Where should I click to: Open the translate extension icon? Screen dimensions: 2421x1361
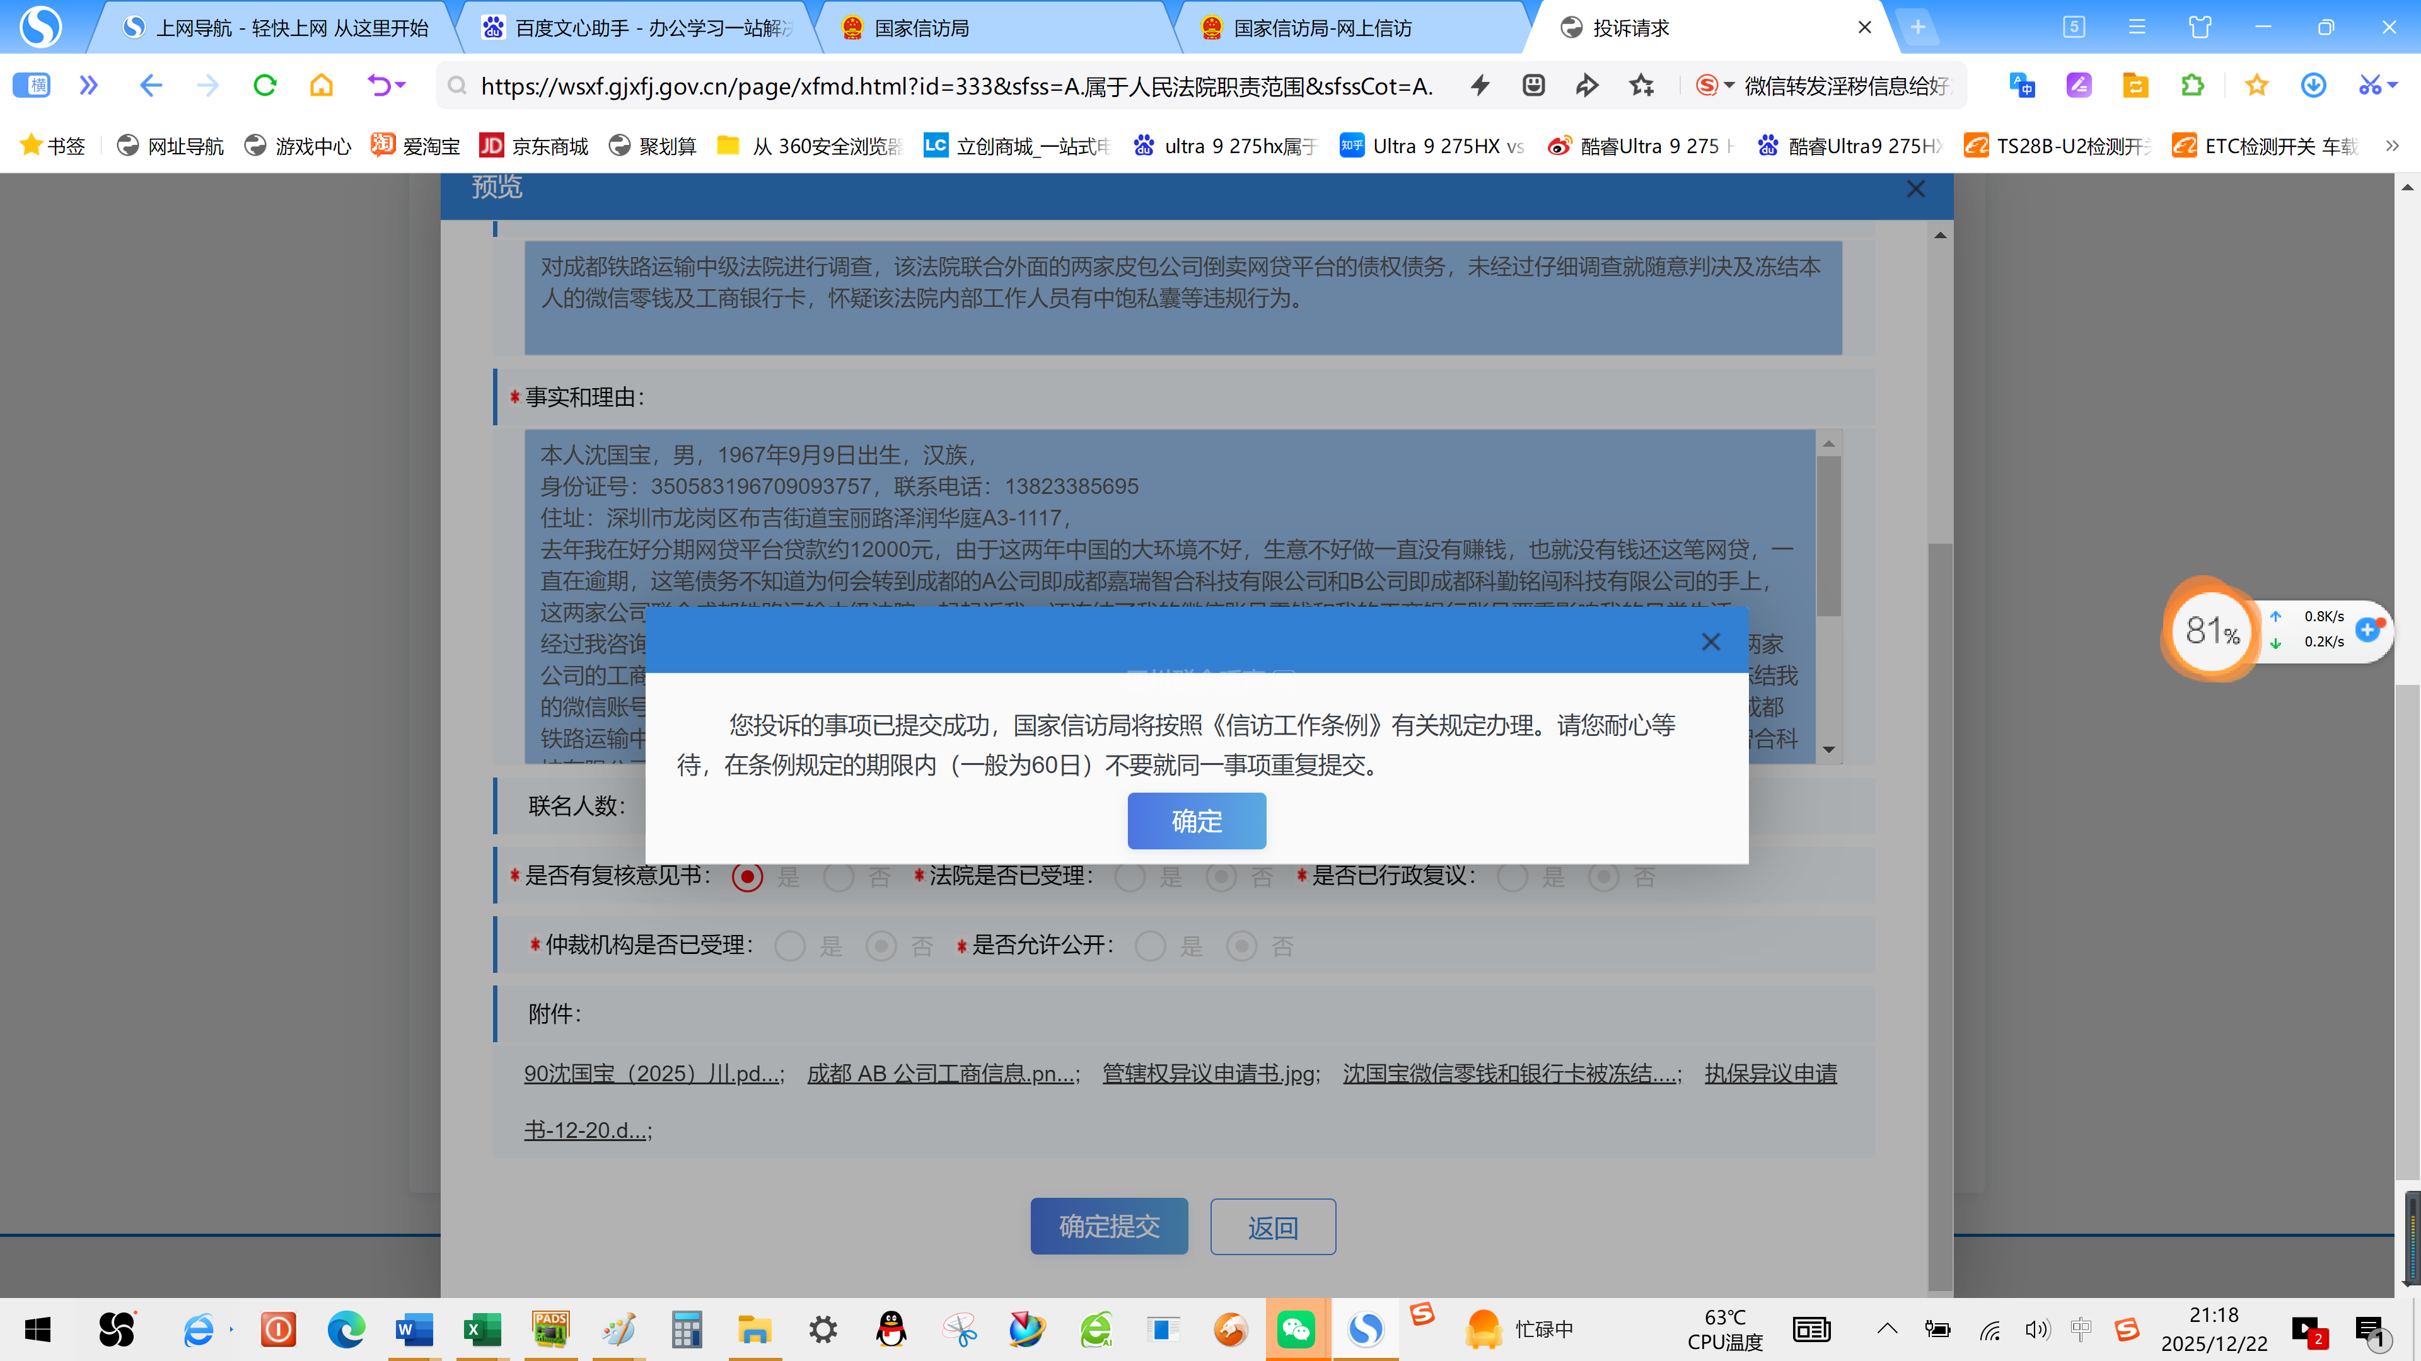coord(2021,86)
